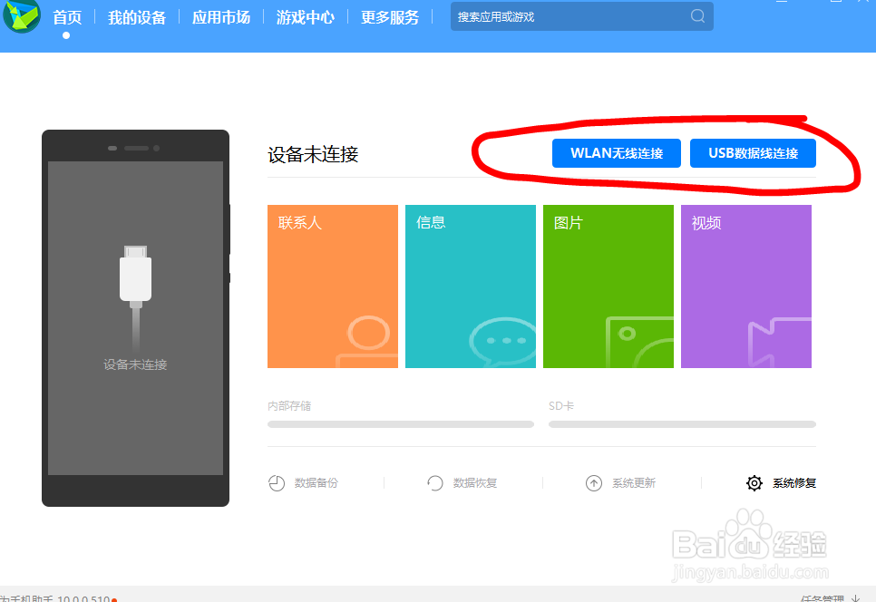
Task: Click the 内部存储 storage bar
Action: pos(401,424)
